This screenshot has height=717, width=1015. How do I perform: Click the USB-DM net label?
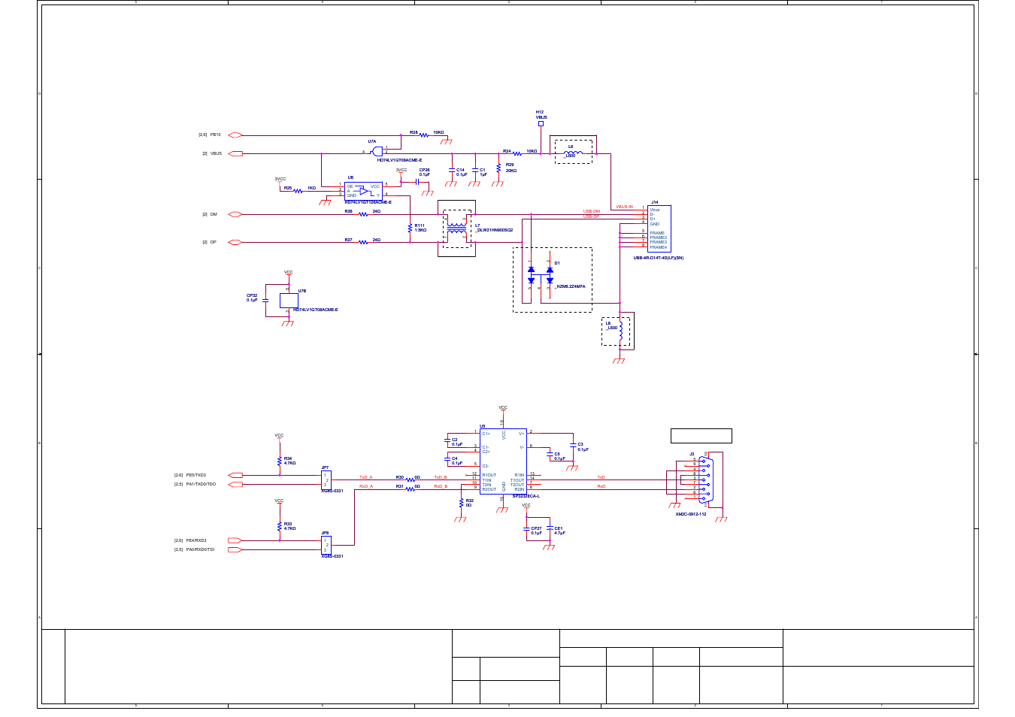(592, 212)
